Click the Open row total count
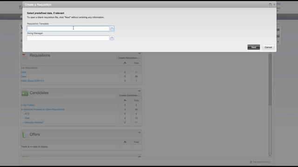This screenshot has width=298, height=167. 136,77
